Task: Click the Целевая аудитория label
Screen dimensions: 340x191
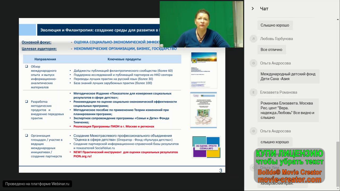Action: [39, 49]
